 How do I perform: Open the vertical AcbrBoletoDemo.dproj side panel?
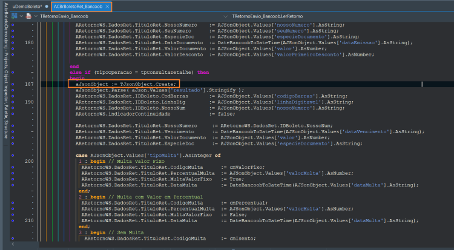pos(6,70)
